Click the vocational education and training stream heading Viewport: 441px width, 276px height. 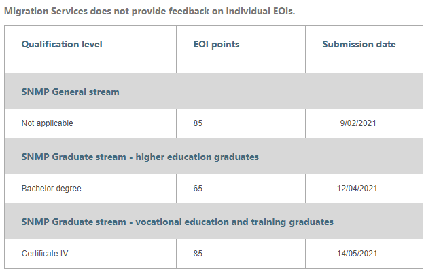click(177, 222)
